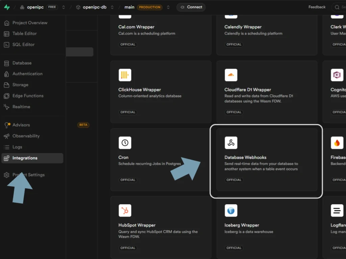
Task: Click the SQL Editor terminal icon
Action: pyautogui.click(x=7, y=45)
